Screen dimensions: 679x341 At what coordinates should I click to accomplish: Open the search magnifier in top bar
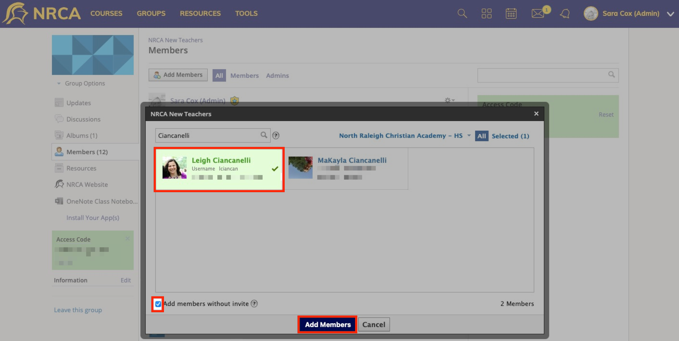pos(462,13)
